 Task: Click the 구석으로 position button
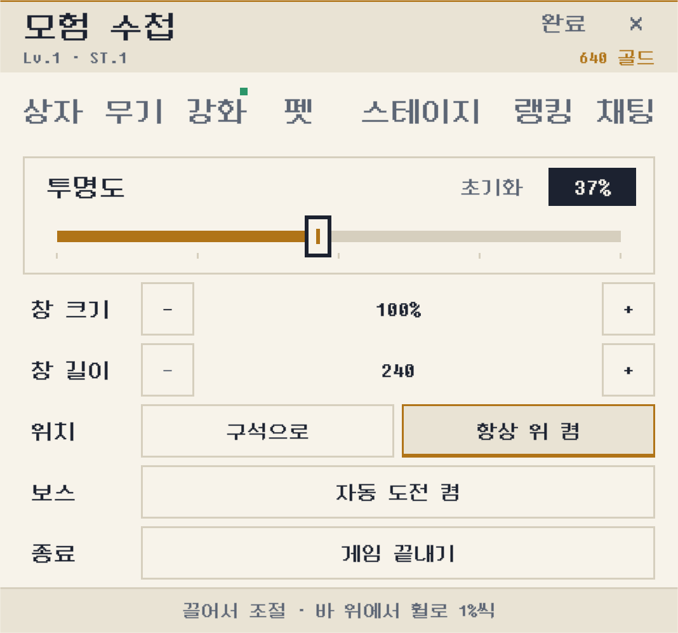[267, 431]
